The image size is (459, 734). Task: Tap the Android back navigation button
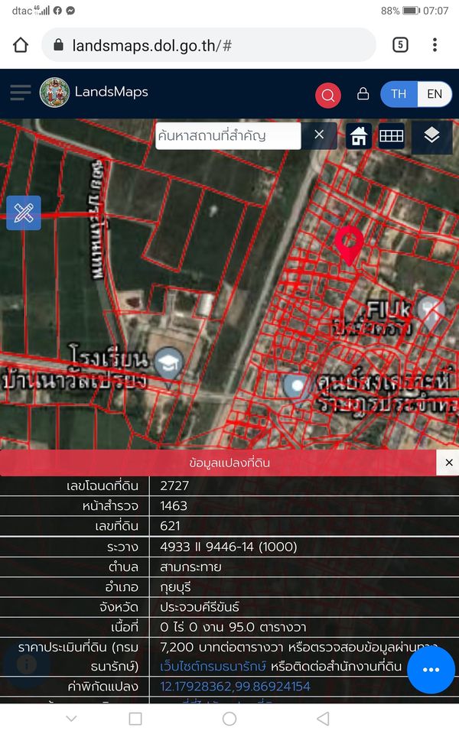pyautogui.click(x=323, y=719)
